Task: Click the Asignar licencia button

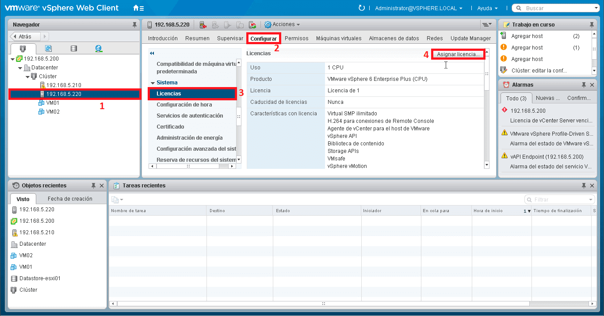Action: pos(458,54)
